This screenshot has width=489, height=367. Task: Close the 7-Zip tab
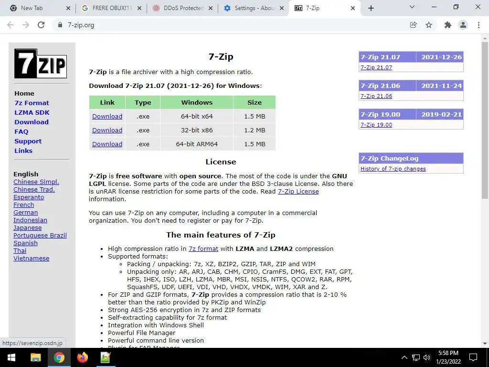click(353, 9)
